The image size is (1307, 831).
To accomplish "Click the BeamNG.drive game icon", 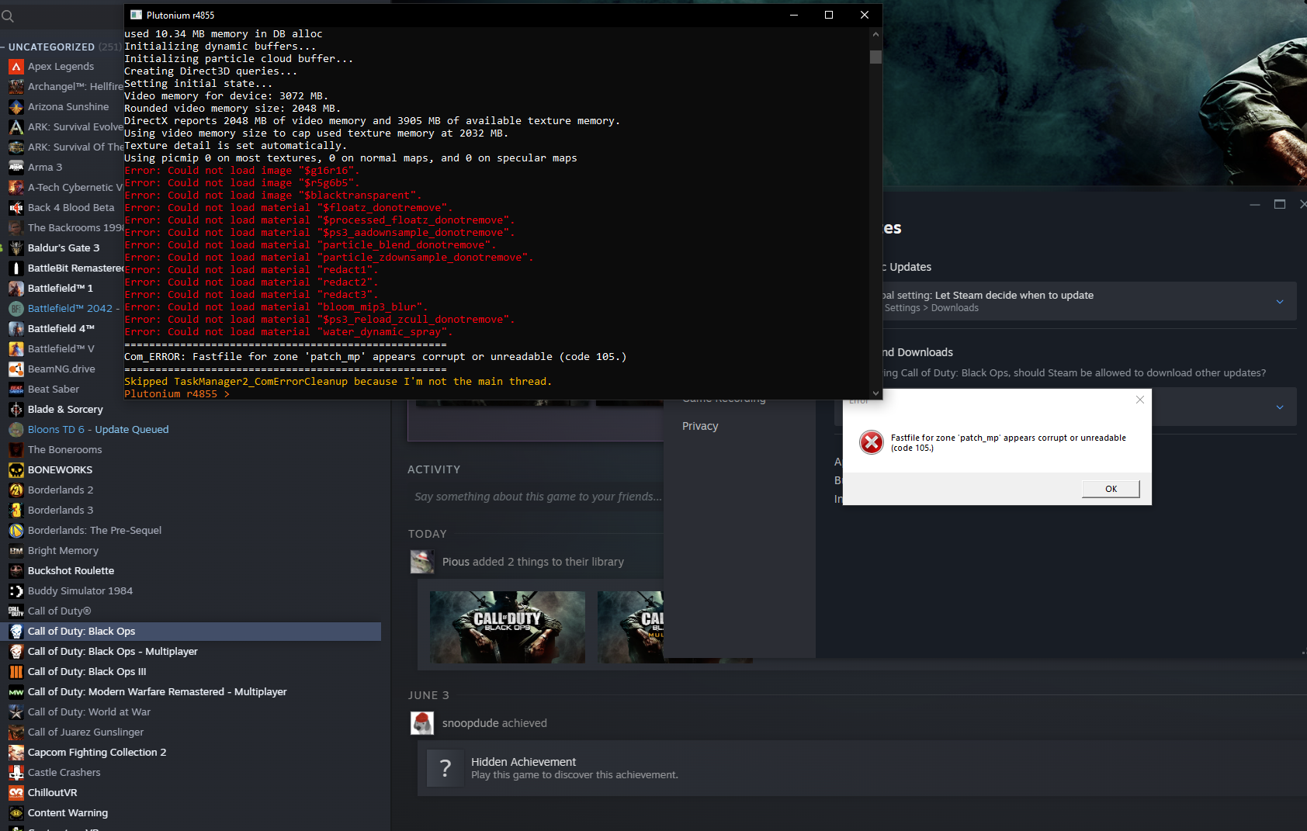I will click(16, 369).
